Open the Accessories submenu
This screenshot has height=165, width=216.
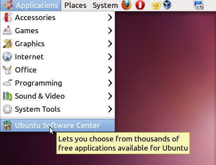58,17
